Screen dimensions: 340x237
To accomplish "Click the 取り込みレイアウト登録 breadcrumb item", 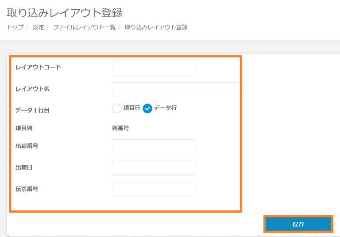I will pos(156,27).
